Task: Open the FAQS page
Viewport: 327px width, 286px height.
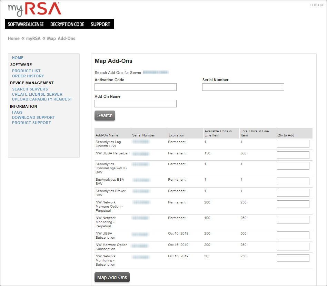Action: coord(17,112)
